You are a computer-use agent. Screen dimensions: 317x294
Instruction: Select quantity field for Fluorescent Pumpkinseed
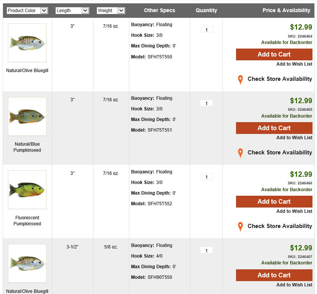coord(207,177)
